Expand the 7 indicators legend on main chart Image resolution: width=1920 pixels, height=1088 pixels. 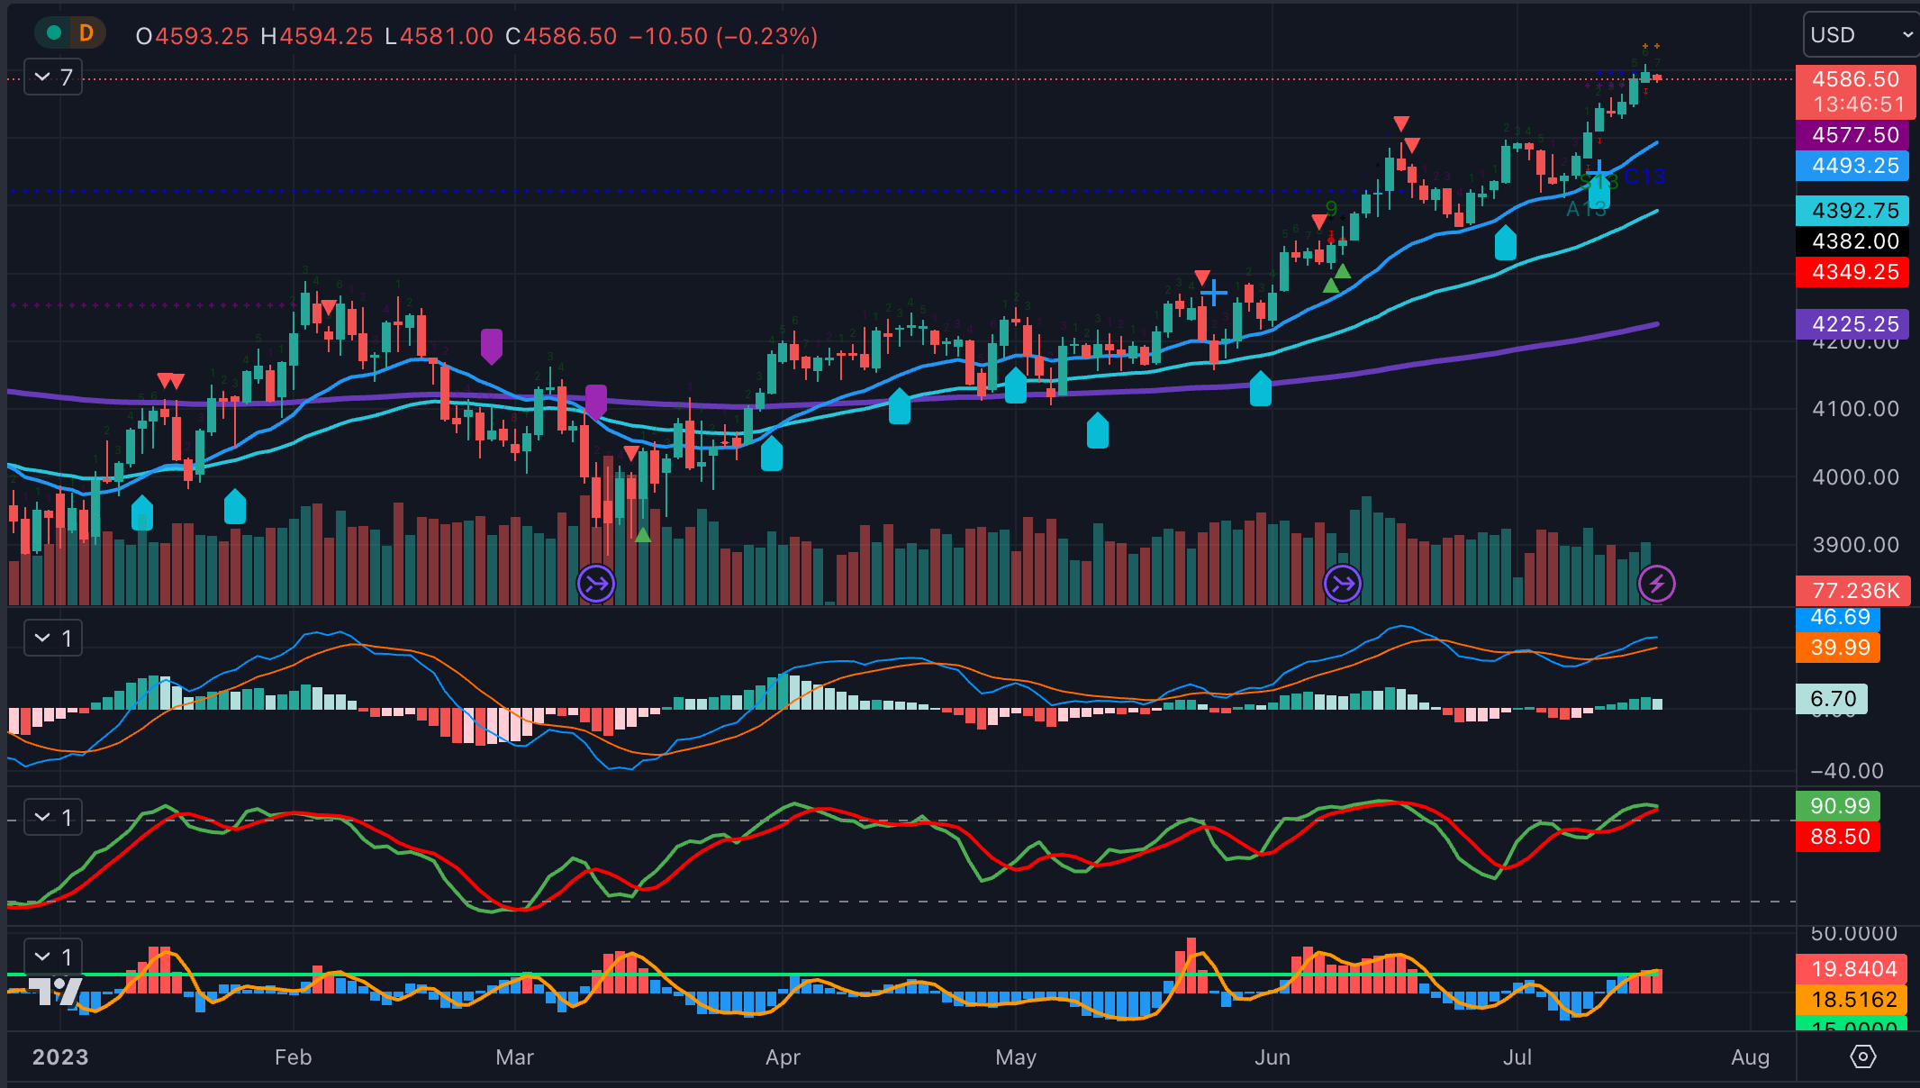(x=53, y=77)
